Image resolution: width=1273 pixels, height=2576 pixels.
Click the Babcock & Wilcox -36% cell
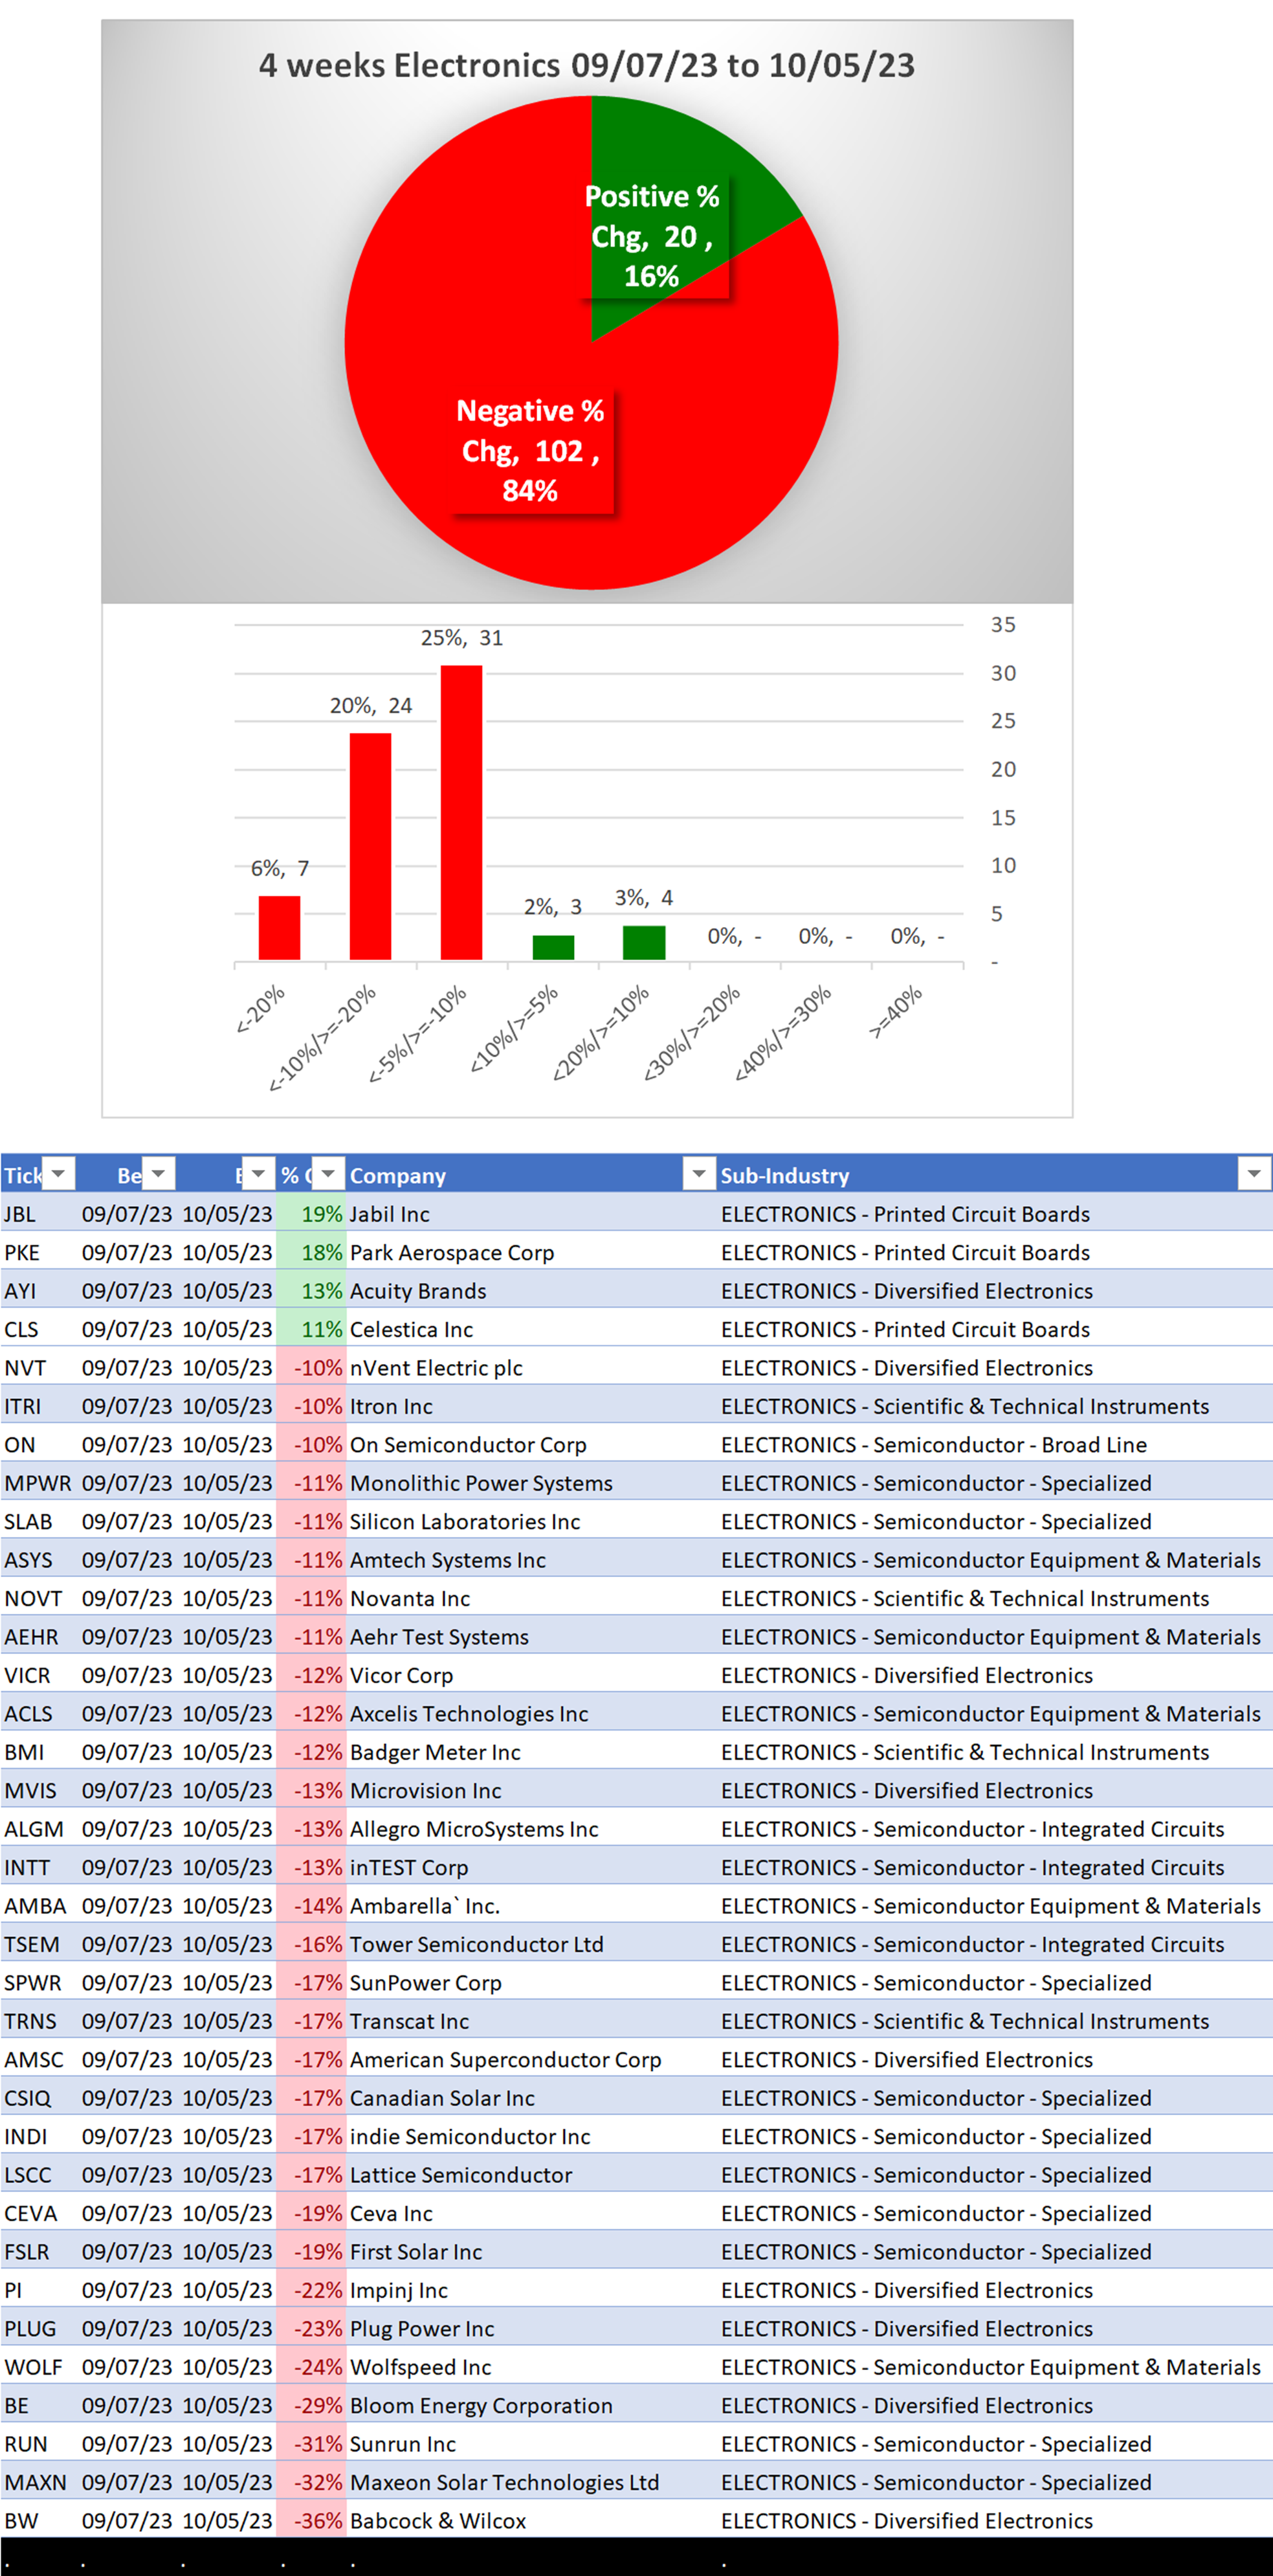pyautogui.click(x=318, y=2521)
